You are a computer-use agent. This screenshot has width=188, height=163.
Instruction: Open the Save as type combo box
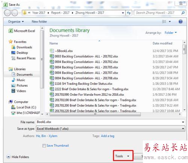111,129
